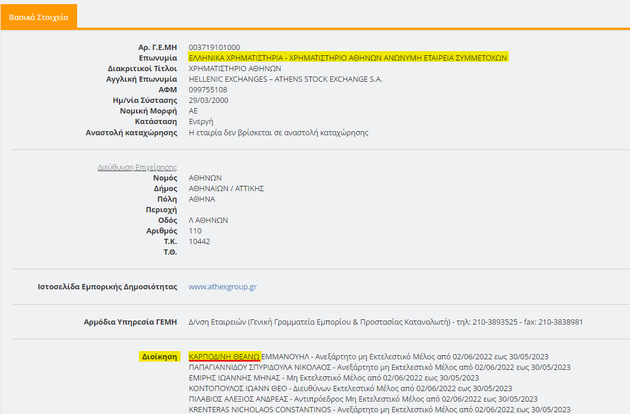
Task: Click the Αναστολή καταχώρησης field label
Action: [131, 133]
